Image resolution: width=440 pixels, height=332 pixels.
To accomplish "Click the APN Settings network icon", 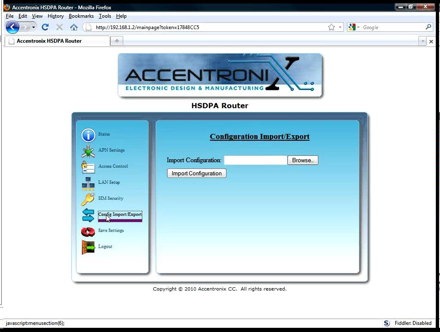I will (x=88, y=151).
